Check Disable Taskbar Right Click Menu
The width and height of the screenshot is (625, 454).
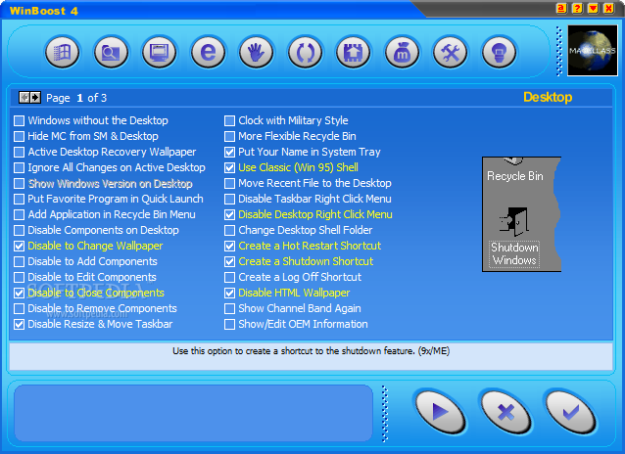229,199
